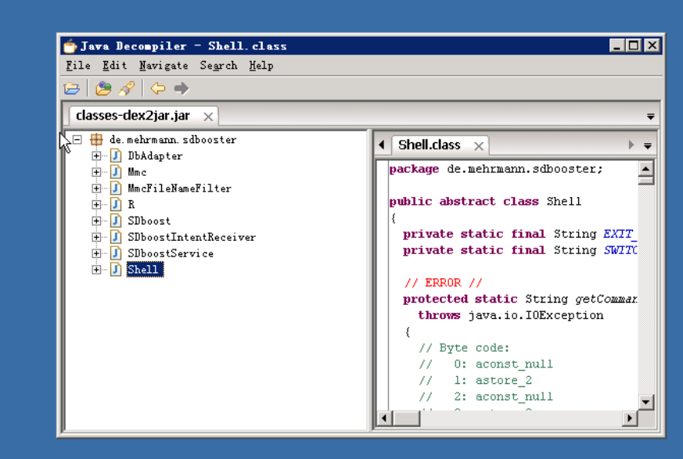Collapse the de.mehrmann.sdbooster package
The image size is (683, 459).
77,140
